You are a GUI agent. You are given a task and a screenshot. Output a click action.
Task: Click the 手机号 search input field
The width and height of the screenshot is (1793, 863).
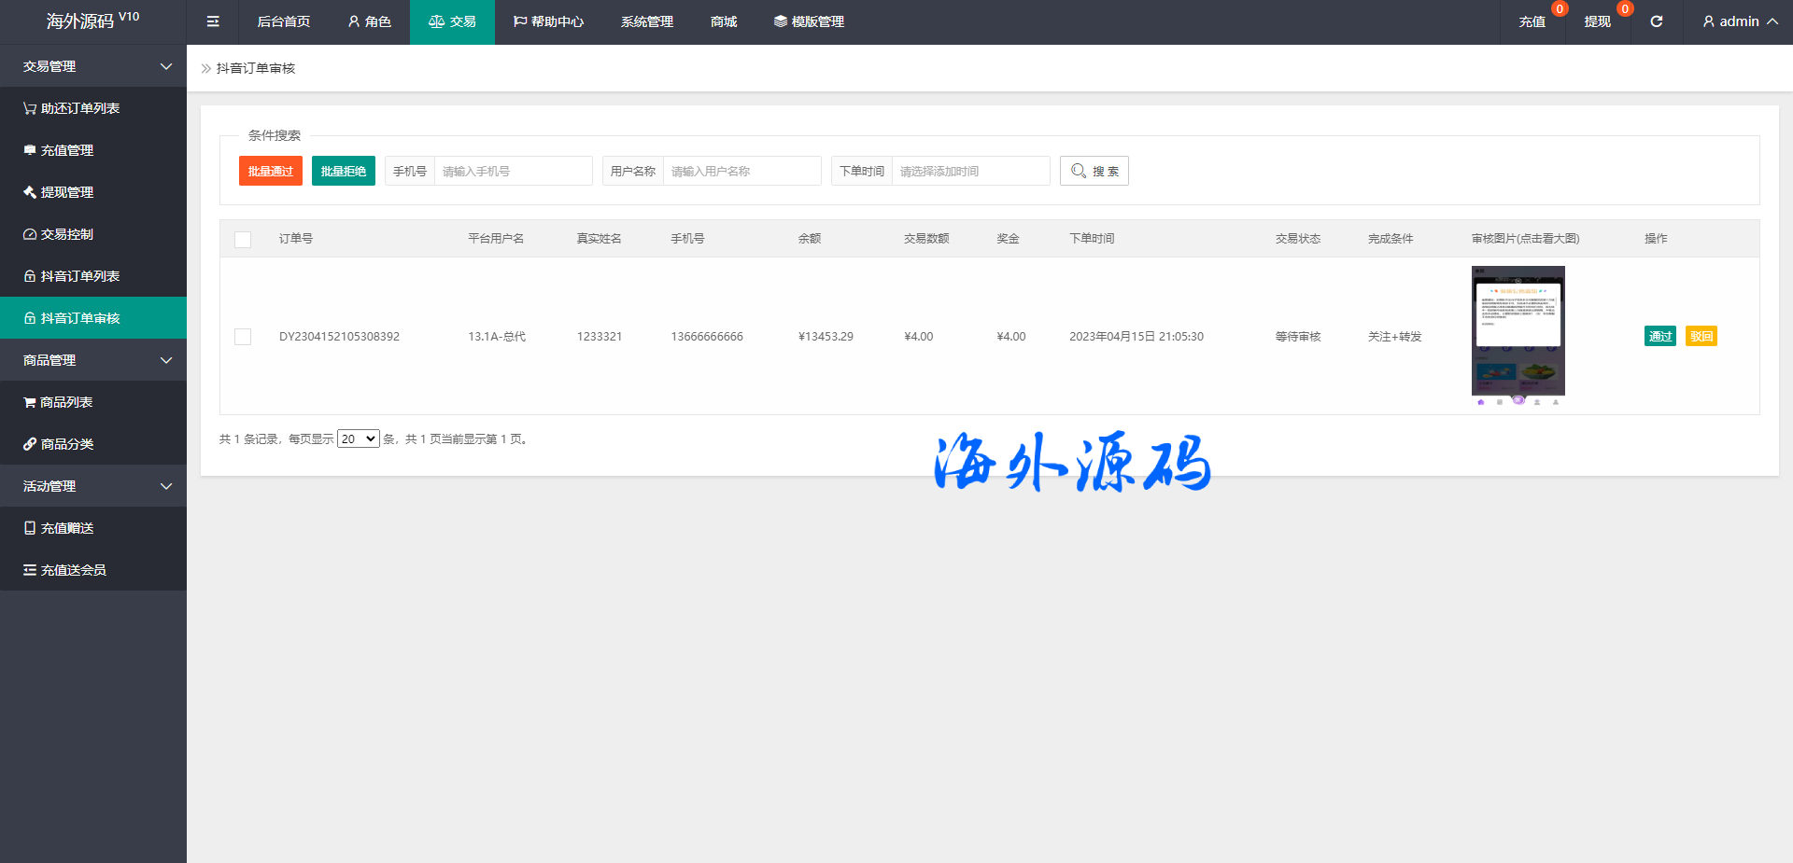pyautogui.click(x=513, y=171)
